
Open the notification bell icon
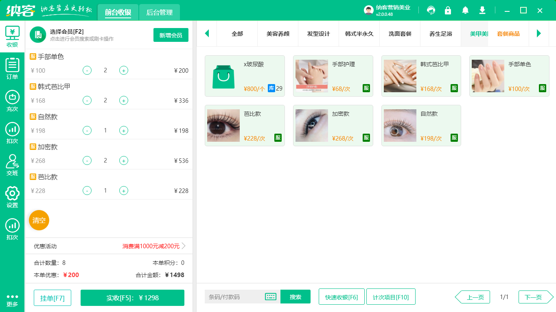point(465,10)
